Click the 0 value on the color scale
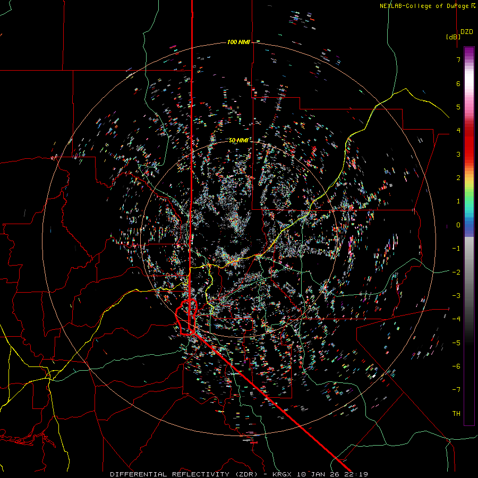Screen dimensions: 478x478 tap(458, 225)
